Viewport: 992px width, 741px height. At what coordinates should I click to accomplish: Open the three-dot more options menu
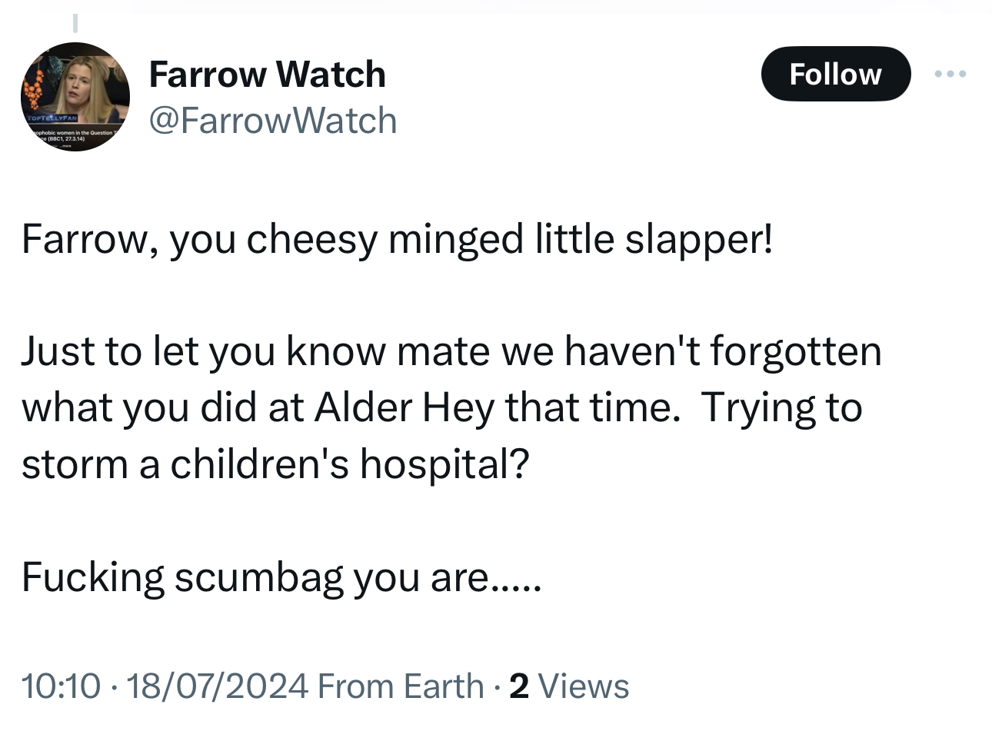pos(950,74)
